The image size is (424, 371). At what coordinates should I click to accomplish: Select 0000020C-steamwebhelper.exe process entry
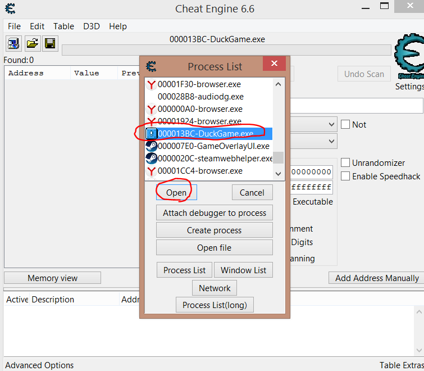tap(209, 159)
